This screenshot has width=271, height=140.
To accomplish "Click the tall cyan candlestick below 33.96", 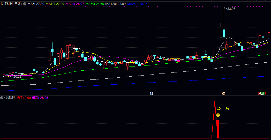I will (x=224, y=33).
